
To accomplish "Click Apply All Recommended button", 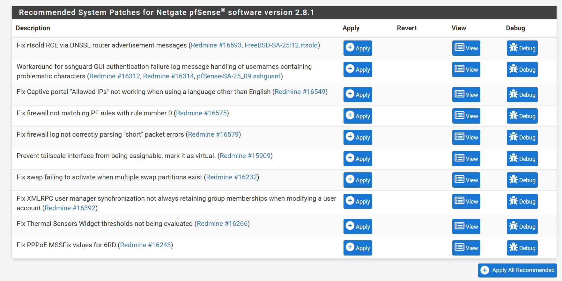I will (517, 270).
